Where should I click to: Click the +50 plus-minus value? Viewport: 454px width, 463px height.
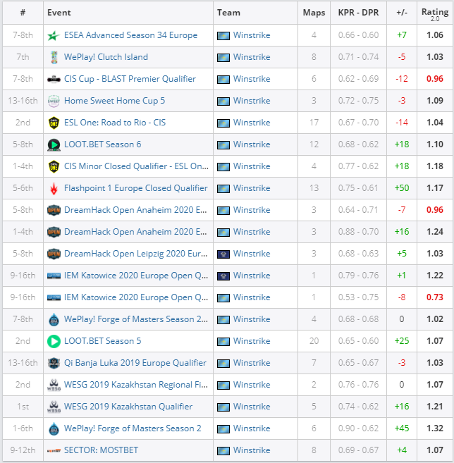(402, 188)
